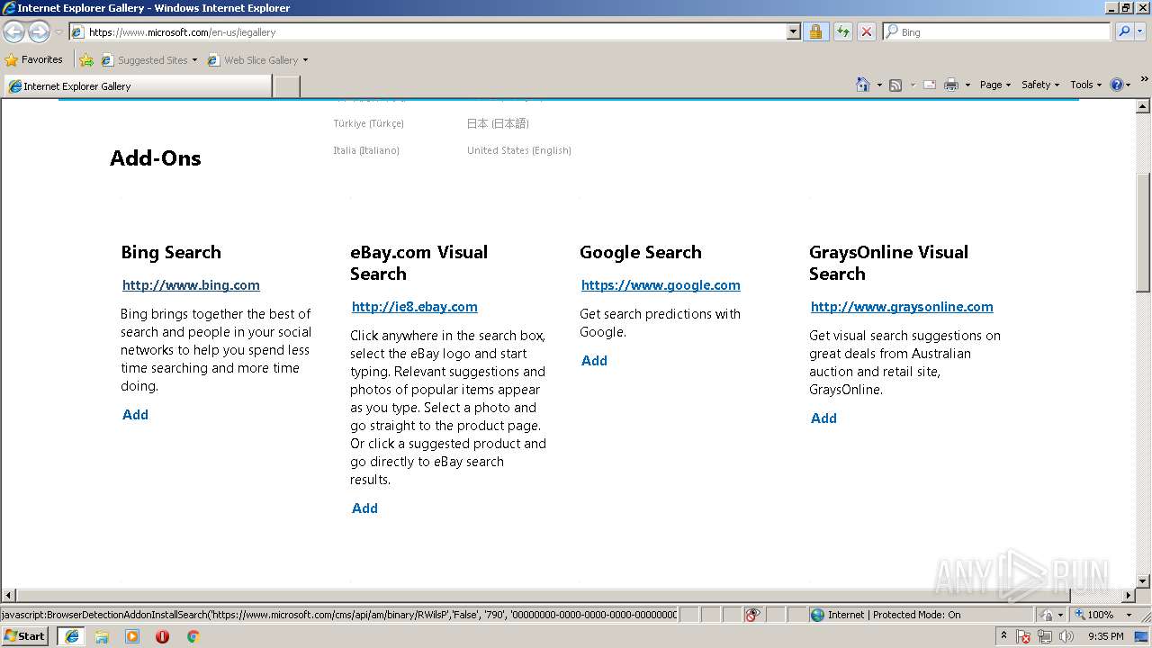Click the security lock icon in address bar
Image resolution: width=1152 pixels, height=648 pixels.
pyautogui.click(x=815, y=31)
